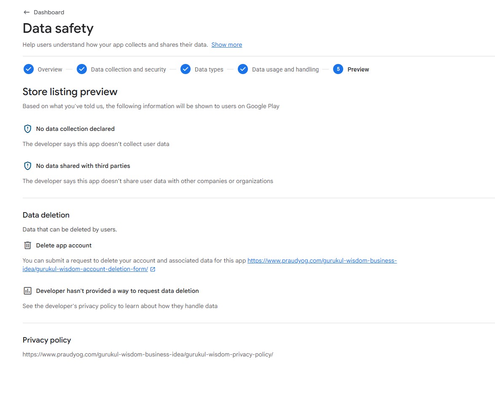Open Data collection and security step
Viewport: 495px width, 404px height.
(128, 69)
